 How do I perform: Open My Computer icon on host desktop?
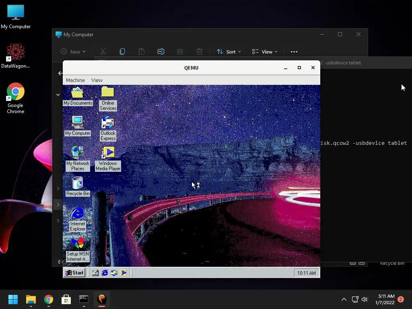pos(16,17)
